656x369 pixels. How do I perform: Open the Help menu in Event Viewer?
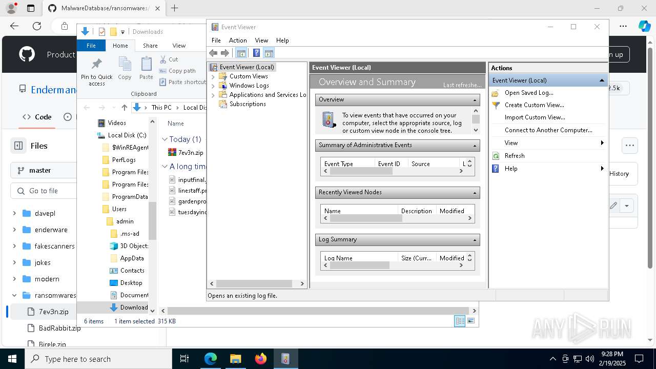pos(282,40)
